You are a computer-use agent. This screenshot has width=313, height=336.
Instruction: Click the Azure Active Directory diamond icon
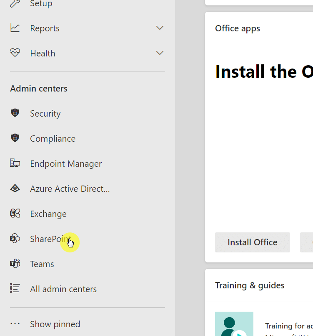pyautogui.click(x=15, y=188)
